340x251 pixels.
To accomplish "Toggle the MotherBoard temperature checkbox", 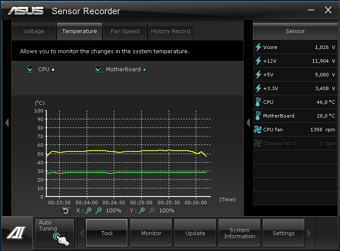I will coord(98,70).
